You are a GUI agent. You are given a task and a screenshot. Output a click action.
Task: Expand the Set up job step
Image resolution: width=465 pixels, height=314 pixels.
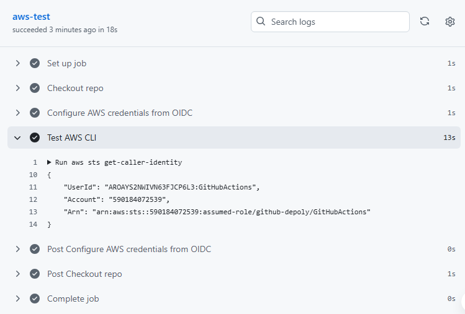point(18,63)
